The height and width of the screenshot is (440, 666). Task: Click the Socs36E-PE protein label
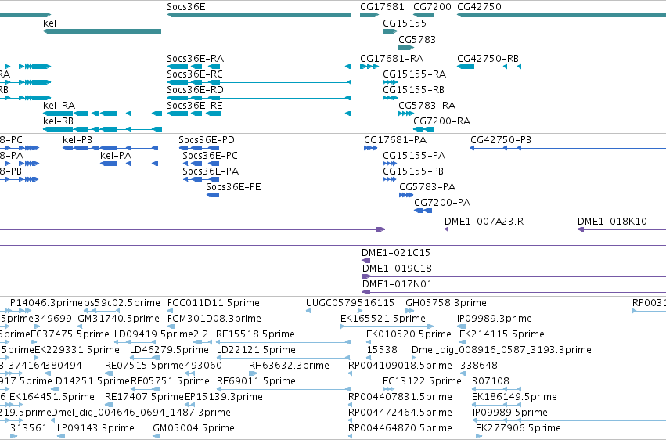[234, 187]
